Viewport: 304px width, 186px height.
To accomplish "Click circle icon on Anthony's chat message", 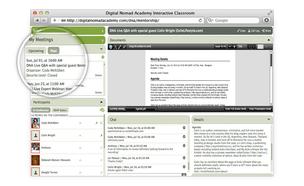I will (x=184, y=145).
